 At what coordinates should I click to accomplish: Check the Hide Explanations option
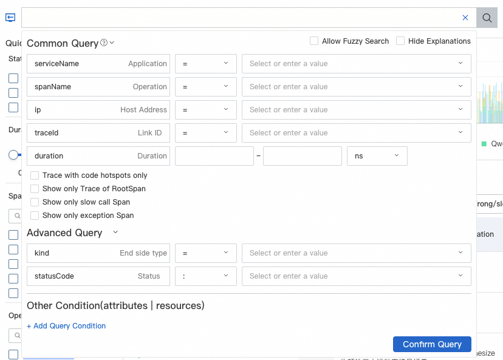click(x=400, y=41)
